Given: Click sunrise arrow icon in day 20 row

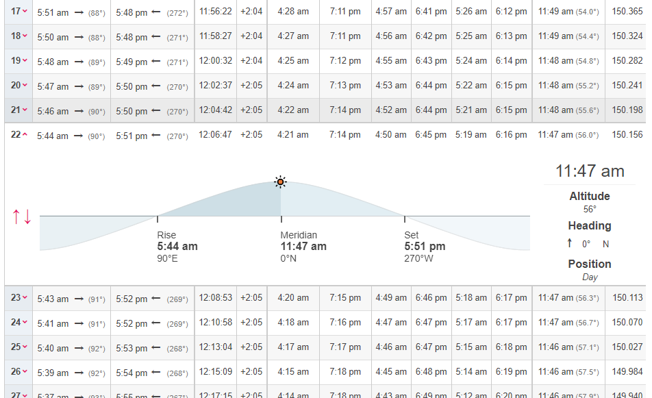Looking at the screenshot, I should 79,86.
